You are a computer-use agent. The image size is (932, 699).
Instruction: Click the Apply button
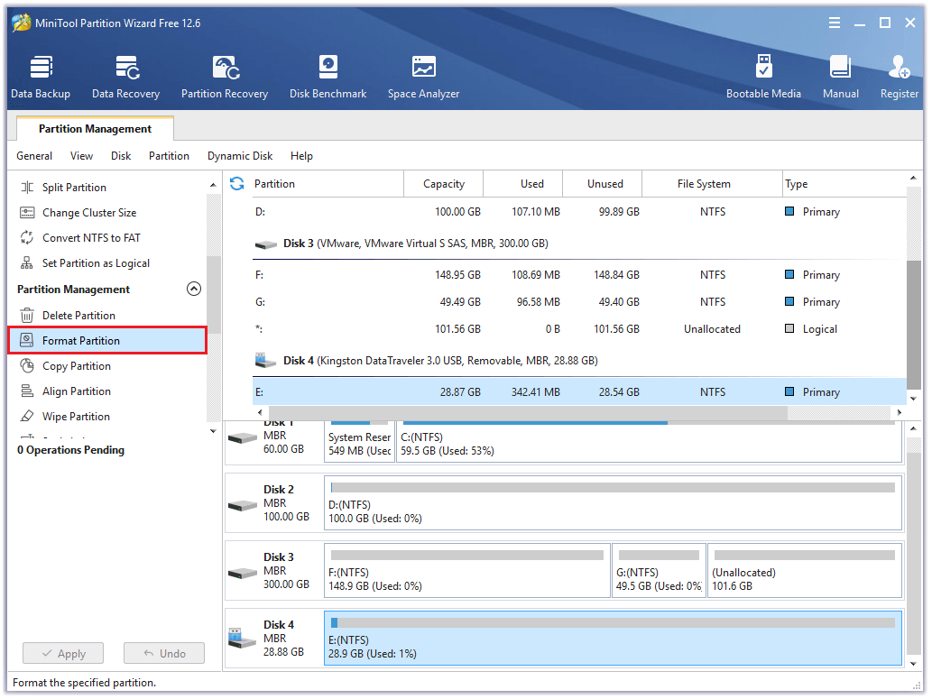coord(63,653)
